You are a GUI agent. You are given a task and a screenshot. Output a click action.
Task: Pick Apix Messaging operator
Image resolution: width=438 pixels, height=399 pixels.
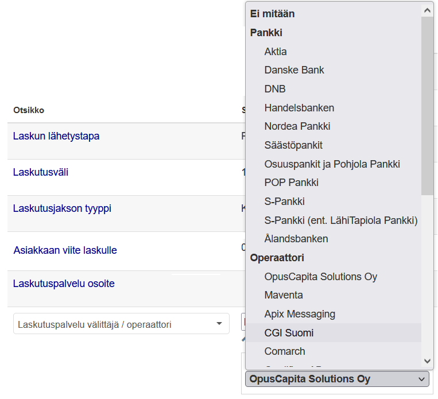(300, 314)
